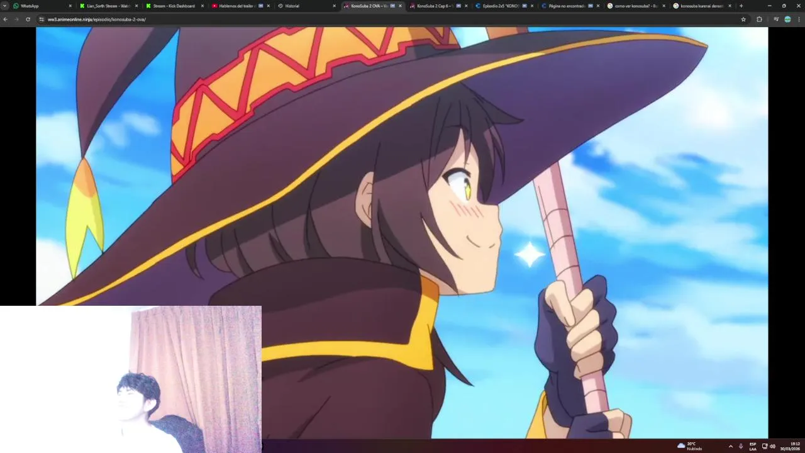Open the tab search dropdown arrow

[x=5, y=6]
